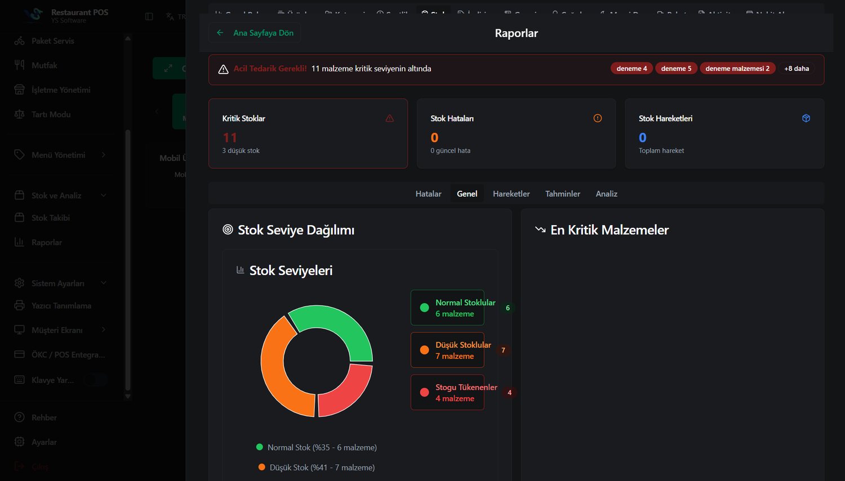Click the deneme 4 critical item badge
Screen dimensions: 845x481
click(631, 69)
